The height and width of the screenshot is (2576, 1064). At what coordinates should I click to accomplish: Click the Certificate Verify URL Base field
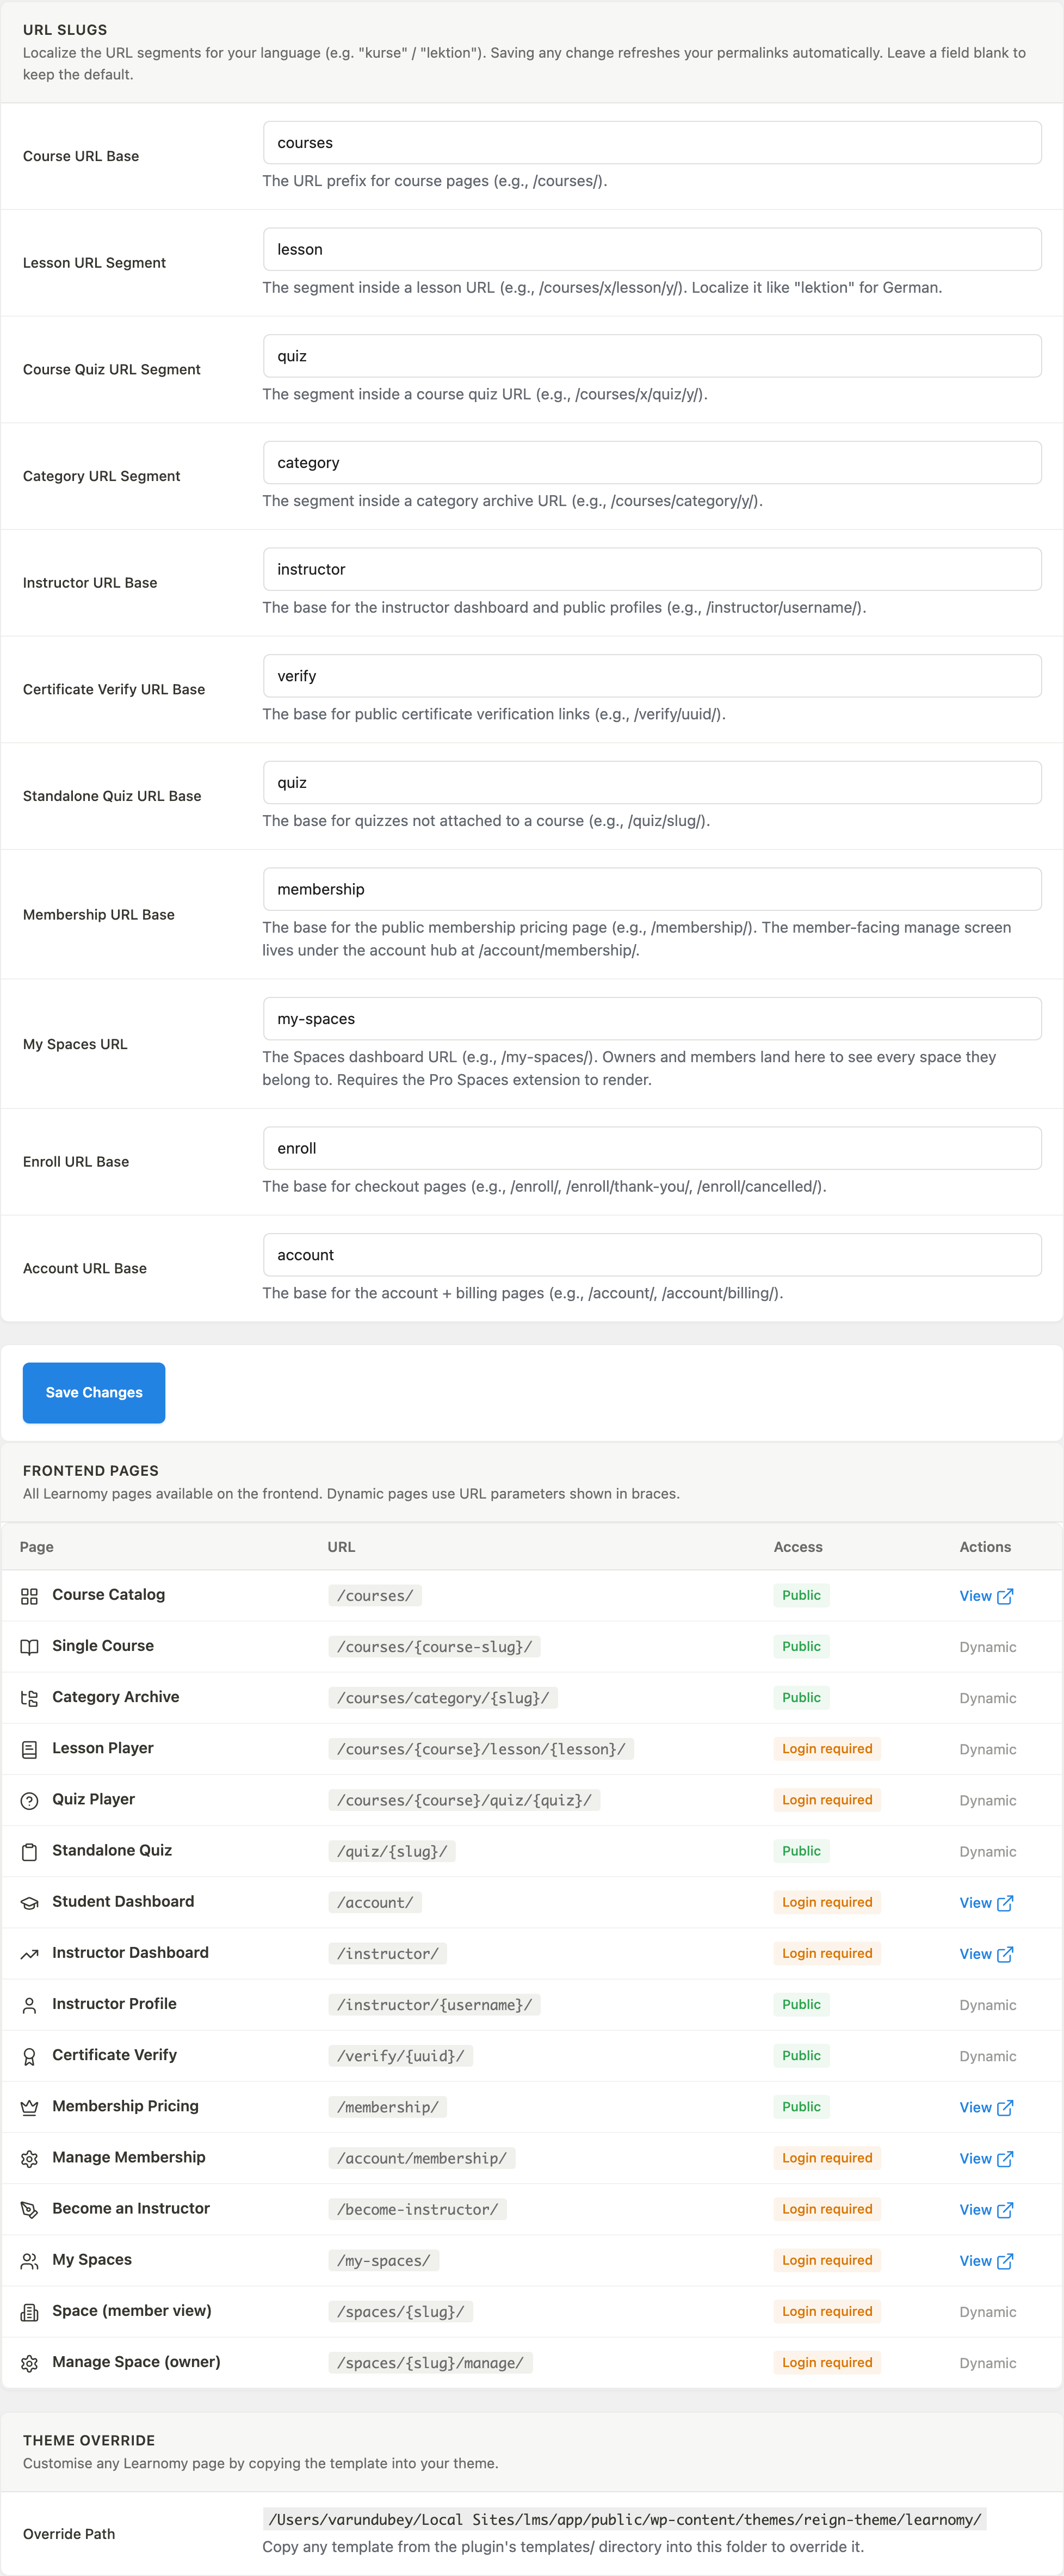click(652, 676)
